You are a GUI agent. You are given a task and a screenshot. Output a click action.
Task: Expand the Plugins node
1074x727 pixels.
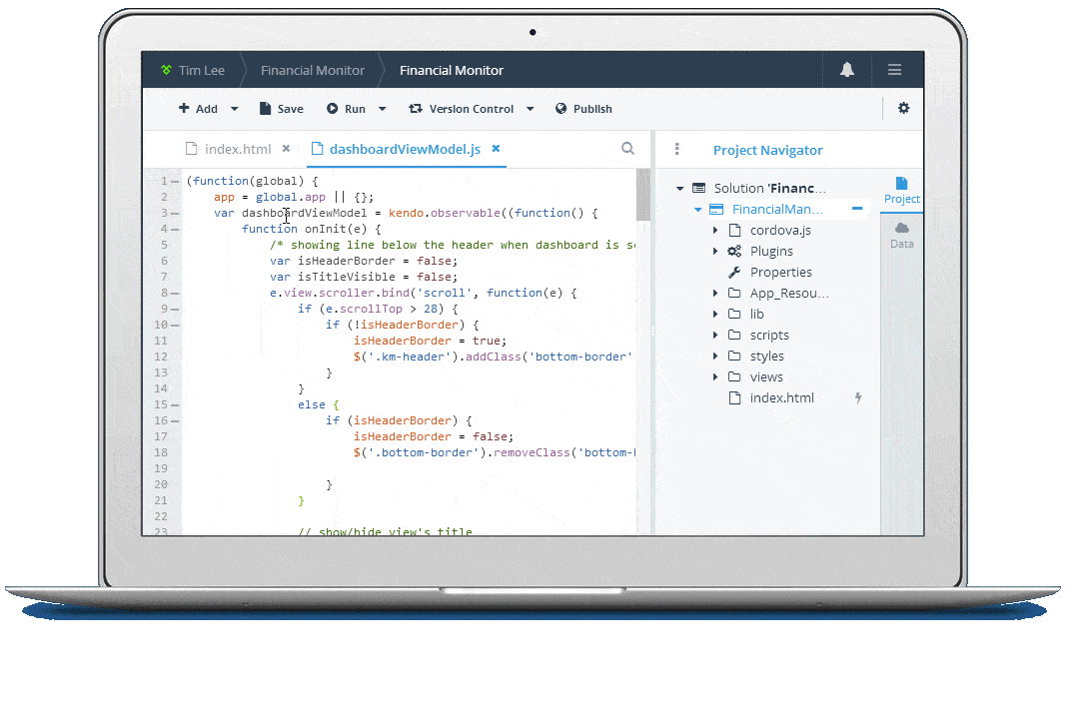point(715,252)
